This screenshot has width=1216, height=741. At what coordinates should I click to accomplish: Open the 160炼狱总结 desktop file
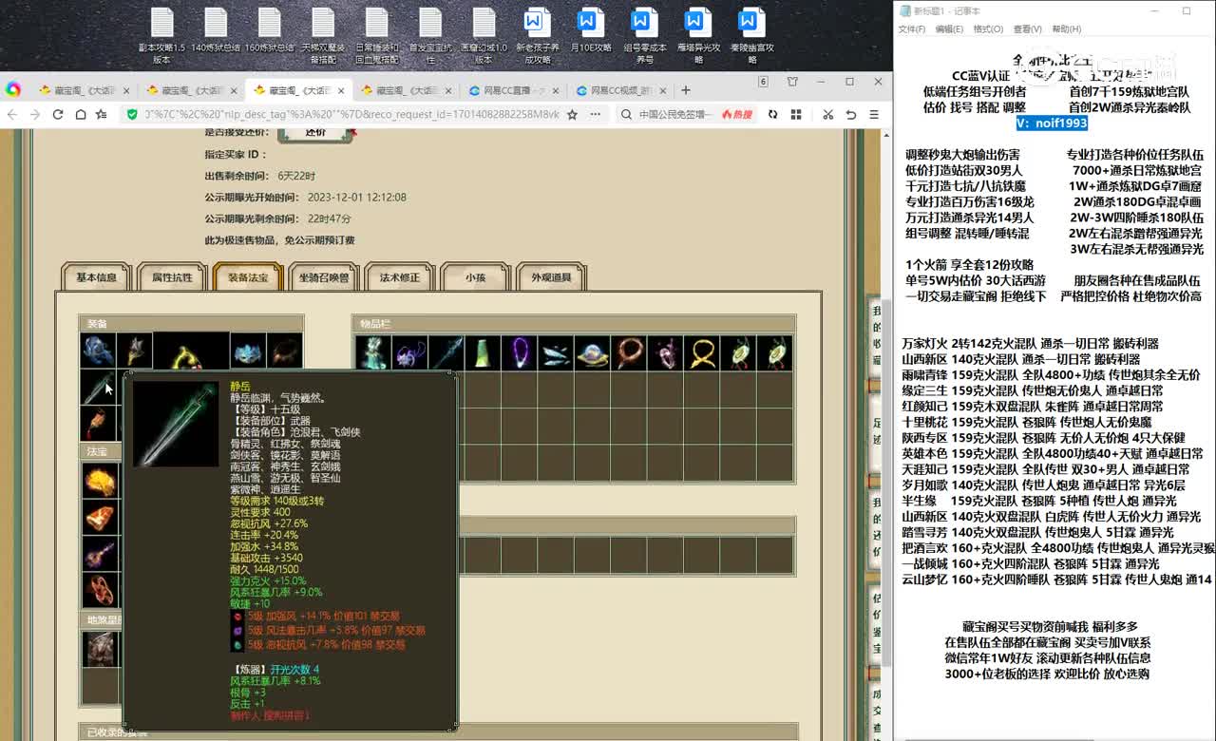pyautogui.click(x=269, y=30)
